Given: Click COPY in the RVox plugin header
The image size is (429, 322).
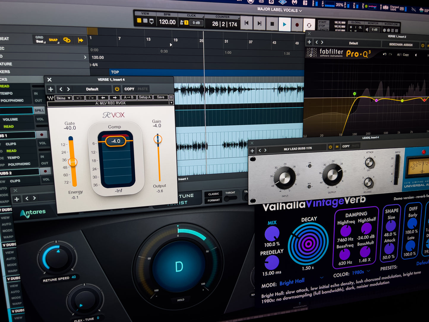Looking at the screenshot, I should click(129, 89).
